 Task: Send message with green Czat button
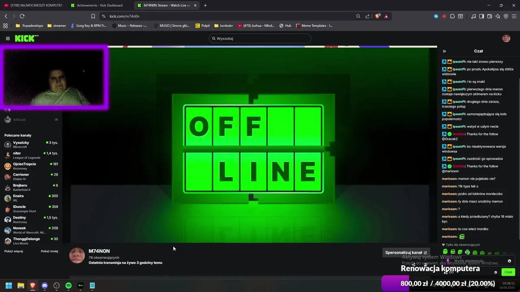[508, 272]
